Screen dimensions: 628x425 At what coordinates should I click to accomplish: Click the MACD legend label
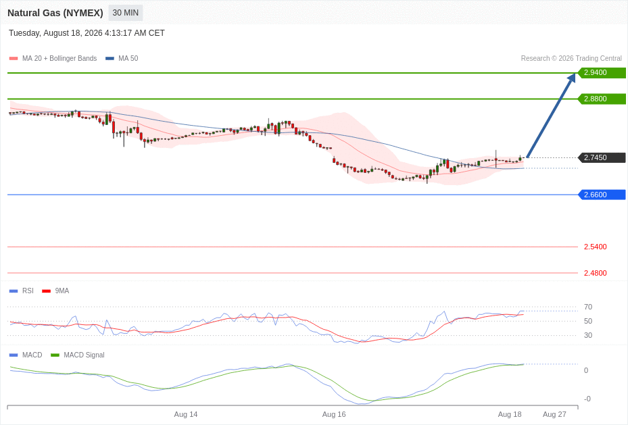[x=32, y=355]
